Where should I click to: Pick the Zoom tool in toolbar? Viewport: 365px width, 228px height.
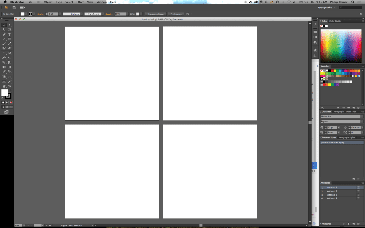pyautogui.click(x=10, y=86)
